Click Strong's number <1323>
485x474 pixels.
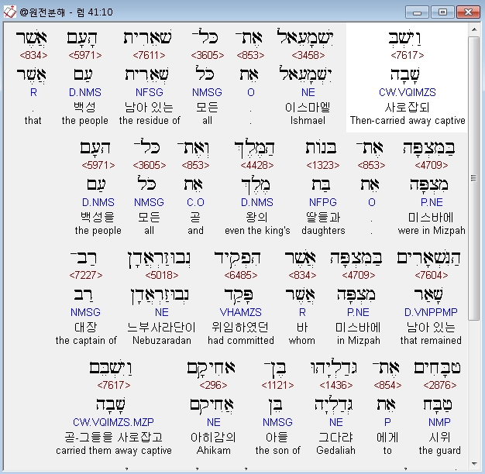(x=323, y=166)
